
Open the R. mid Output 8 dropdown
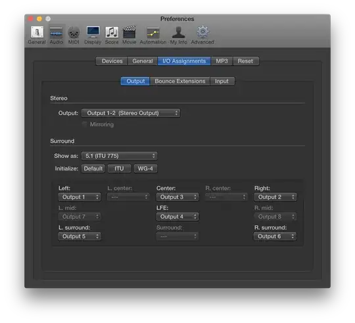(275, 217)
